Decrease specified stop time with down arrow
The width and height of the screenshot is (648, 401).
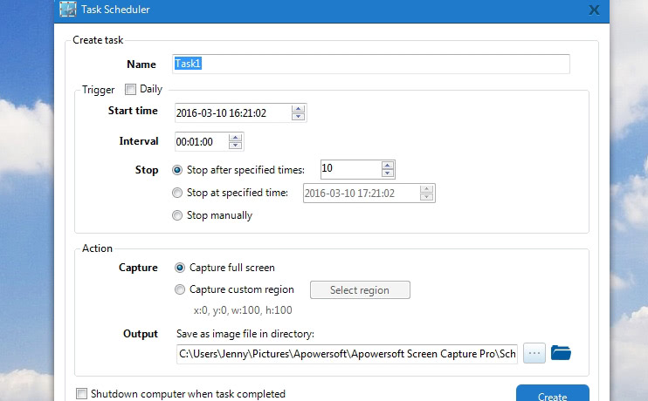pos(426,197)
